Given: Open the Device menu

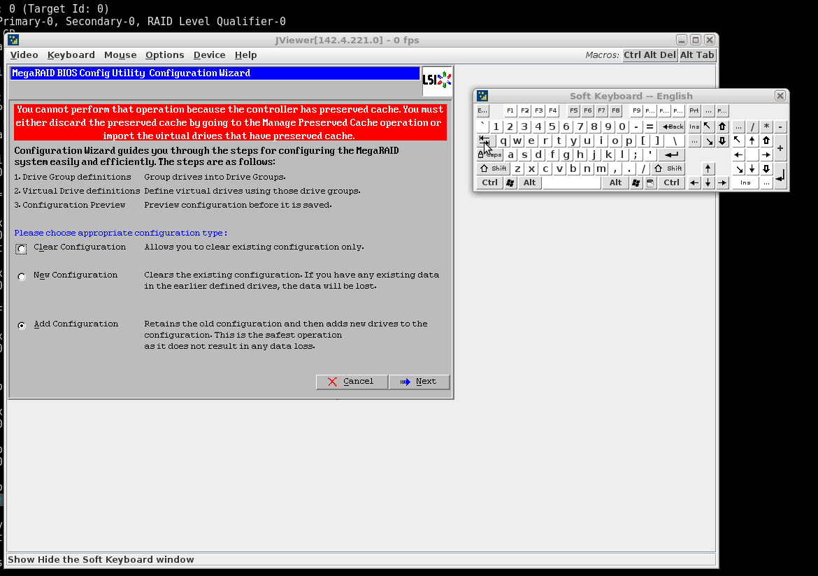Looking at the screenshot, I should tap(209, 55).
